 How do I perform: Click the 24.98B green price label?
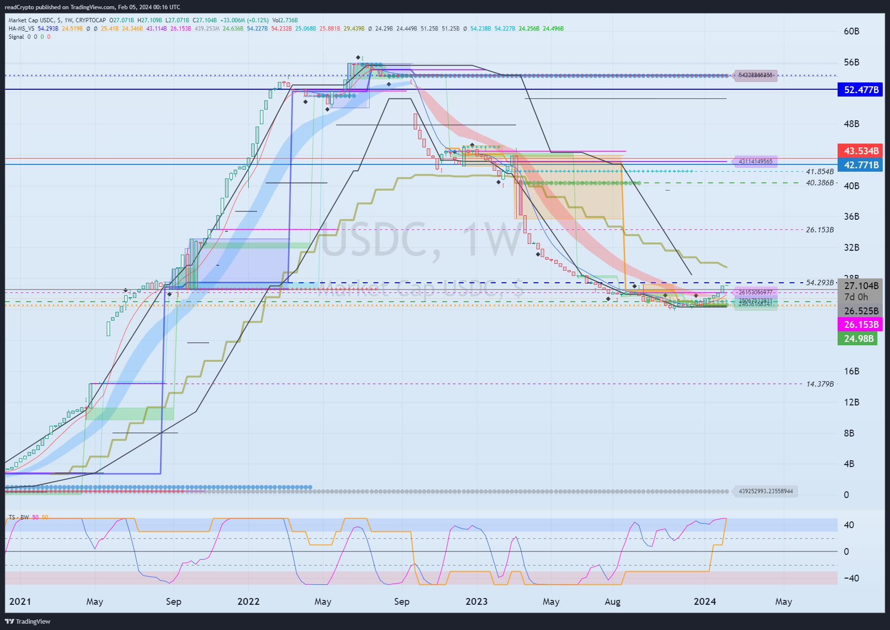tap(858, 339)
